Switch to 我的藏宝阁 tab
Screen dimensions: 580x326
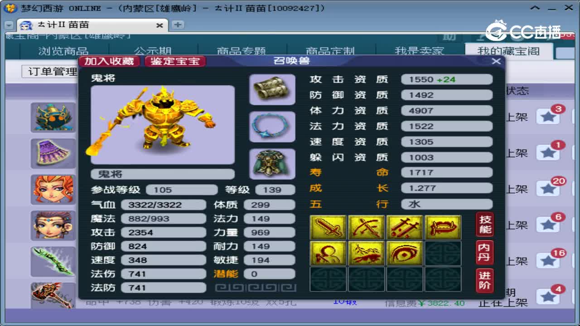click(508, 51)
